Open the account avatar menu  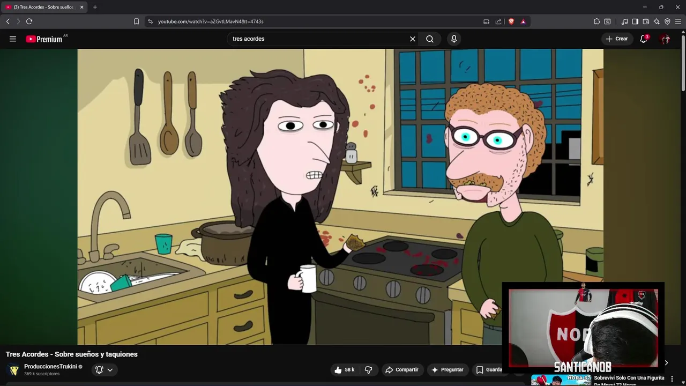665,39
